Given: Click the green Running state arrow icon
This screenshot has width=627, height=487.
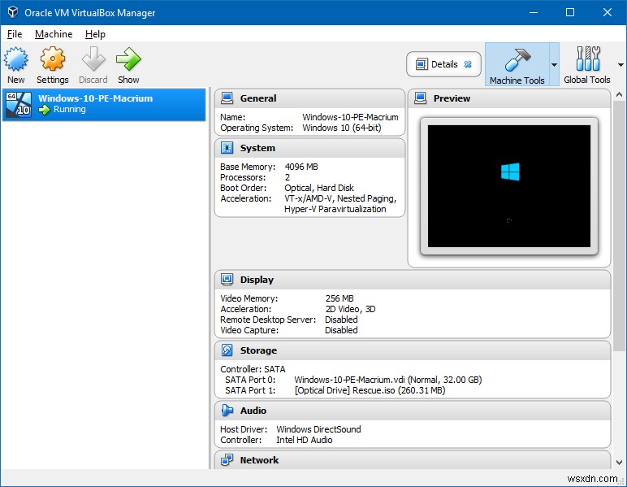Looking at the screenshot, I should point(44,110).
